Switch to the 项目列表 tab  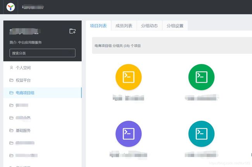pyautogui.click(x=98, y=26)
